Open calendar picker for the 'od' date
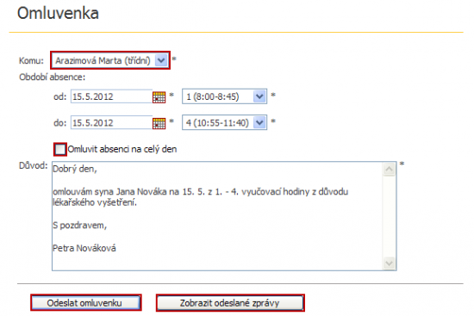 [159, 97]
